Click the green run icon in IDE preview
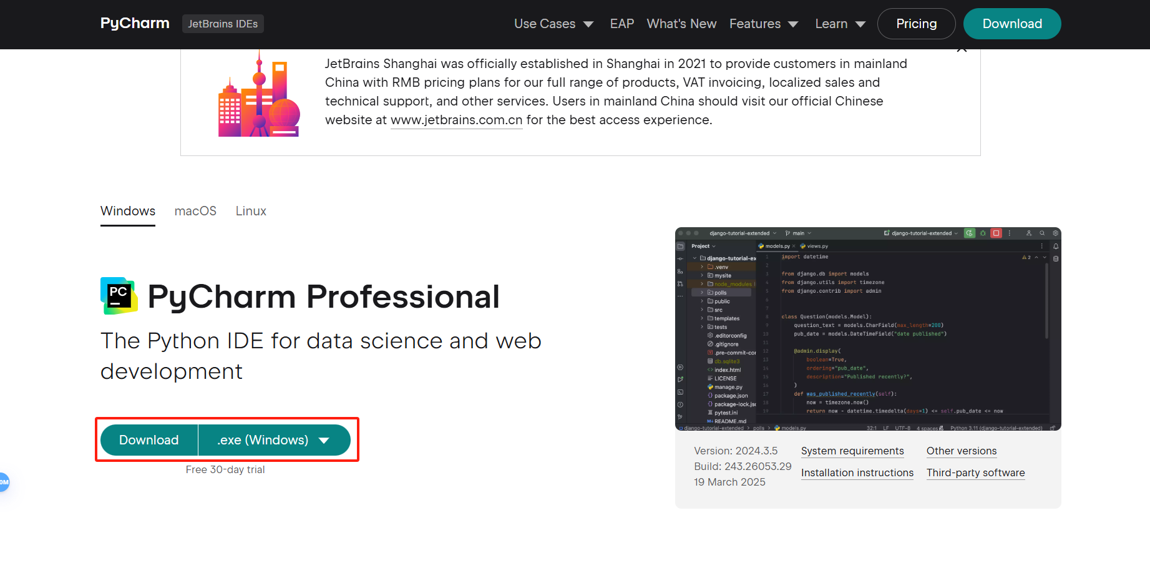The height and width of the screenshot is (563, 1150). [x=970, y=233]
